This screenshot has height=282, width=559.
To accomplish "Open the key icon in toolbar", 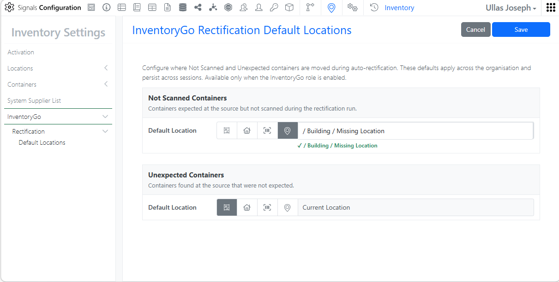I will (x=274, y=7).
